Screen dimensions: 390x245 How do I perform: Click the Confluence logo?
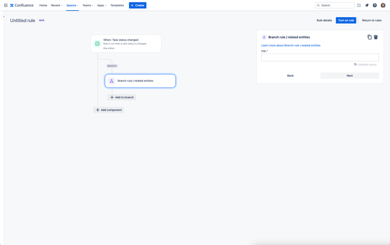(21, 5)
